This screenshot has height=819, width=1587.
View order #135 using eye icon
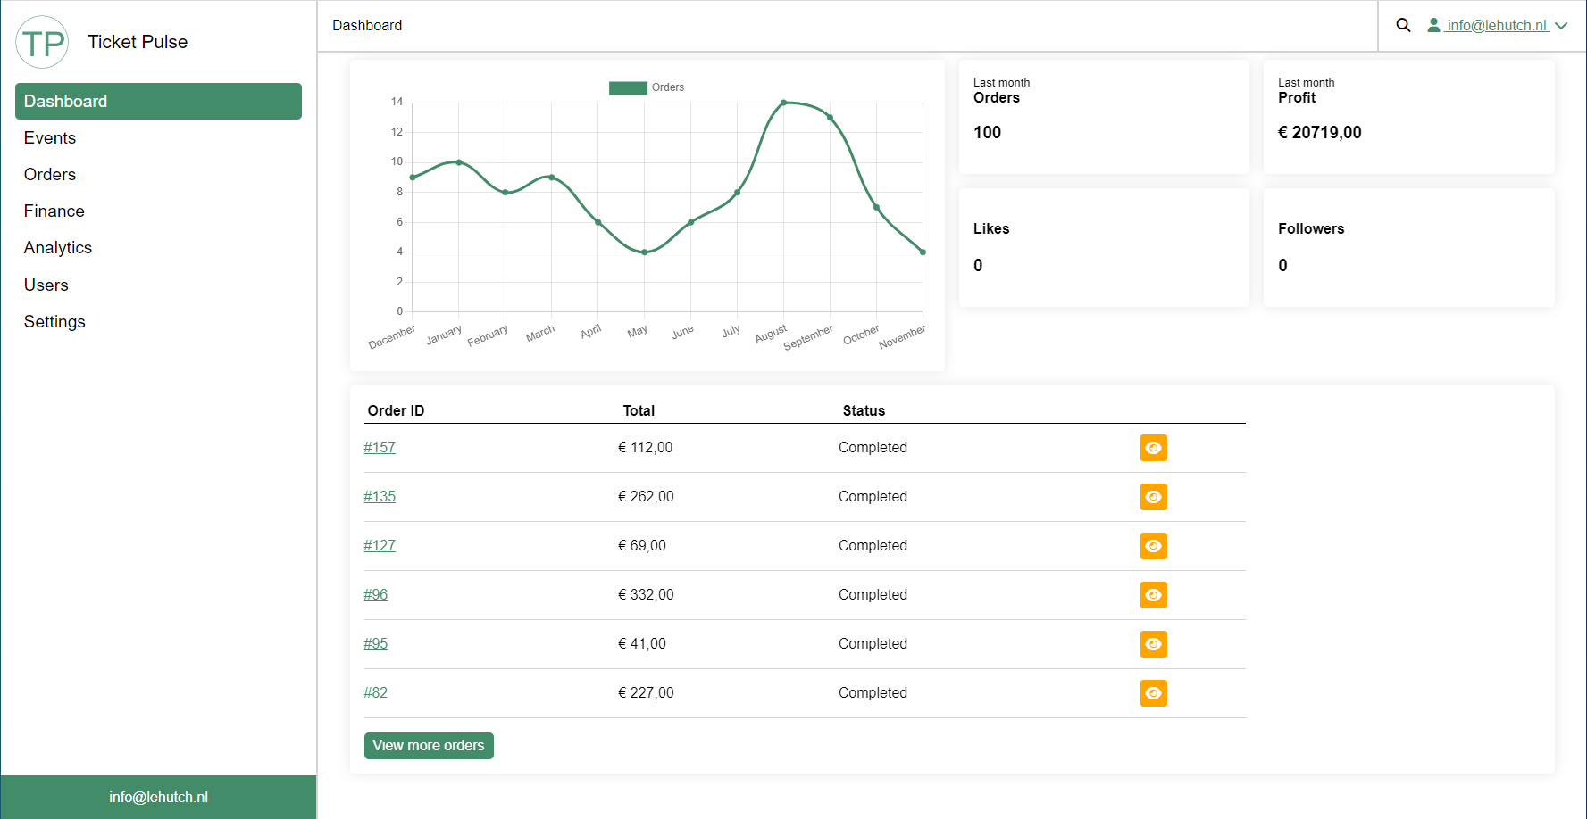[x=1153, y=497]
